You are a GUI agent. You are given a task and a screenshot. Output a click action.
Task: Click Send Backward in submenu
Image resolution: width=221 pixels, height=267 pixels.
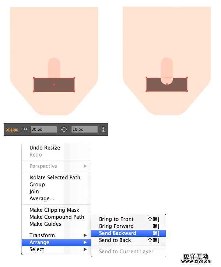(117, 233)
